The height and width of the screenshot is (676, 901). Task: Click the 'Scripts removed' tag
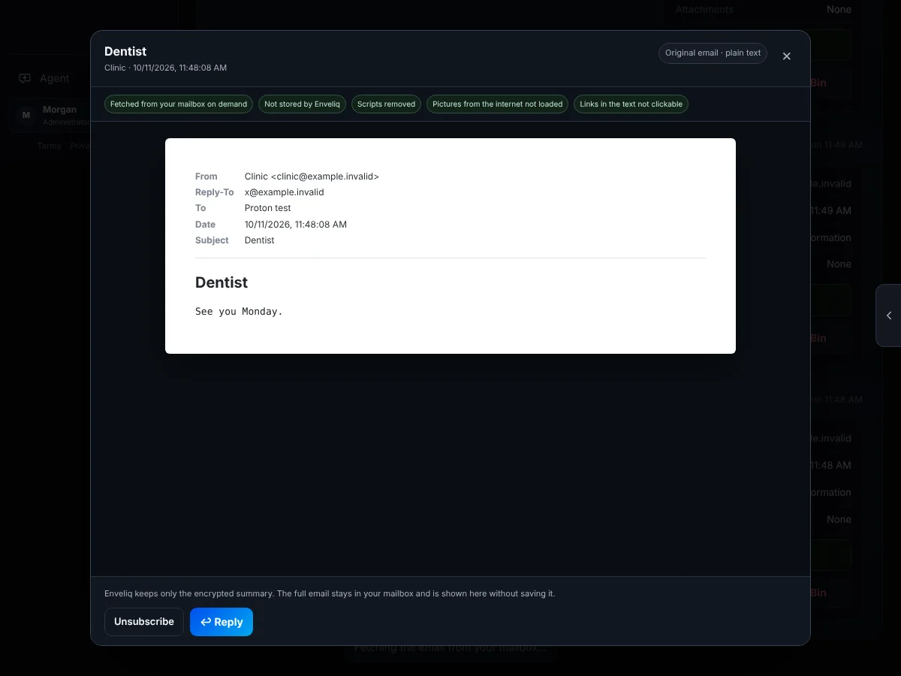(386, 104)
